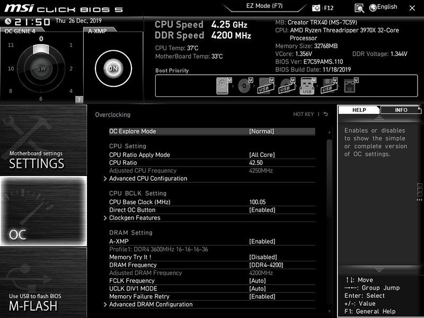Screen dimensions: 424x318
Task: Click the A-XMP panel label
Action: 98,31
